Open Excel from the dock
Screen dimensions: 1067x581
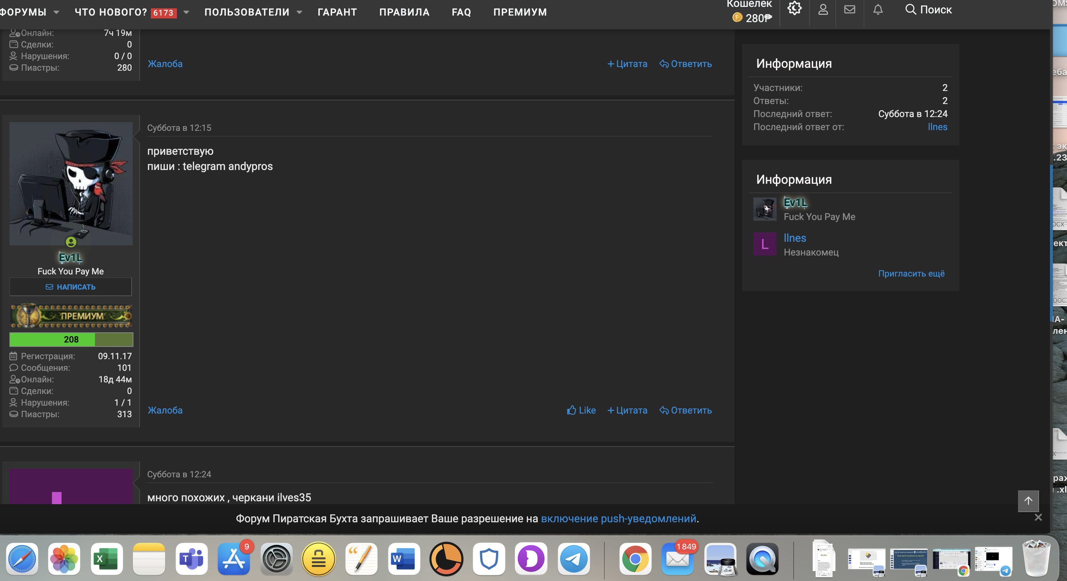[107, 559]
